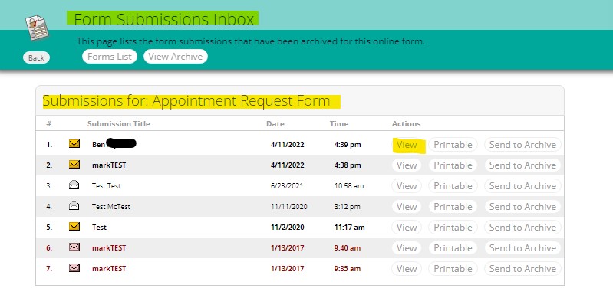
Task: Click the Actions column header
Action: tap(406, 124)
